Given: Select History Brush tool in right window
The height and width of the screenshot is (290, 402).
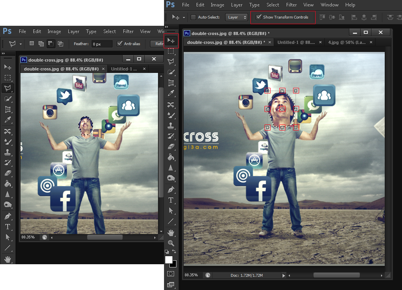Looking at the screenshot, I should point(171,136).
